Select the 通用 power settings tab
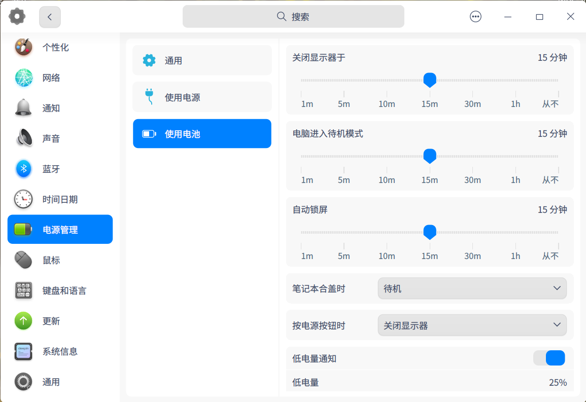The height and width of the screenshot is (402, 586). (x=202, y=60)
